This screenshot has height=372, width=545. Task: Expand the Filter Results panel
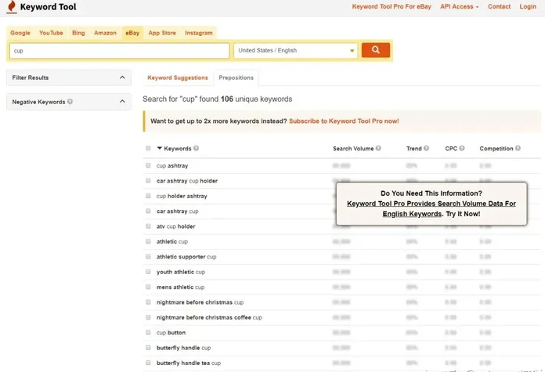tap(68, 78)
